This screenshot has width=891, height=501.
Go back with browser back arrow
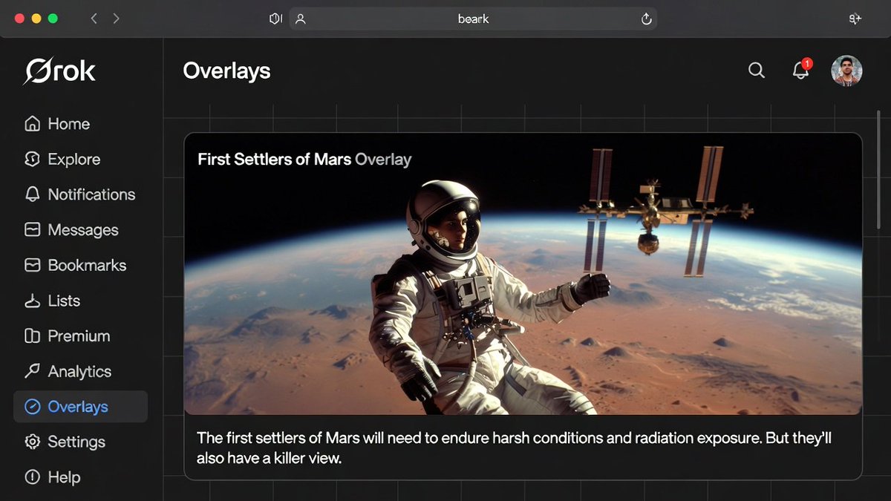(x=94, y=19)
